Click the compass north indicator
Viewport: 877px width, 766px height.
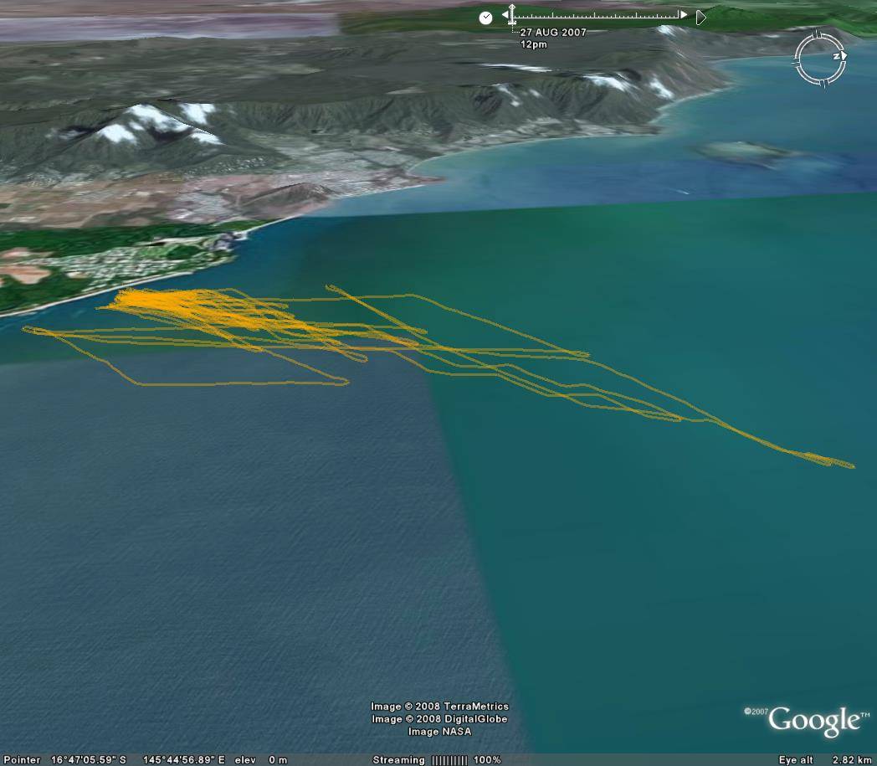tap(838, 56)
